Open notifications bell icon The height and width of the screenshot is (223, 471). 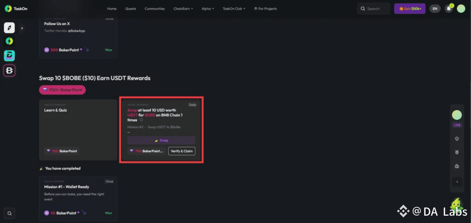[449, 9]
